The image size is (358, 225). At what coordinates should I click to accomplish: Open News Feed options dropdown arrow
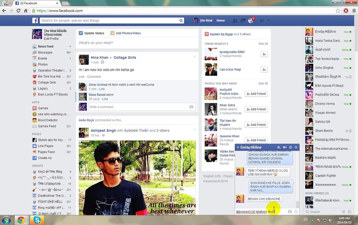(70, 46)
